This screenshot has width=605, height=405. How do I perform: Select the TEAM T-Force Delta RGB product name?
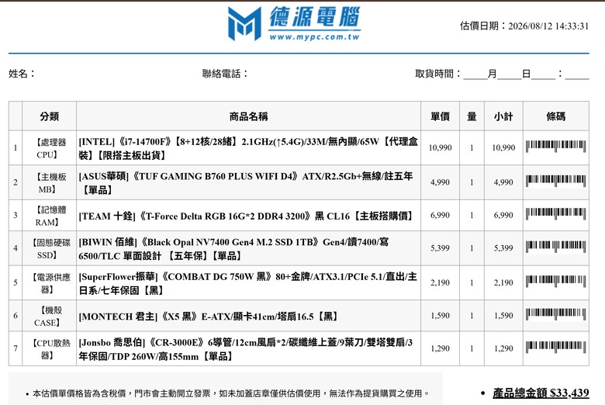246,216
